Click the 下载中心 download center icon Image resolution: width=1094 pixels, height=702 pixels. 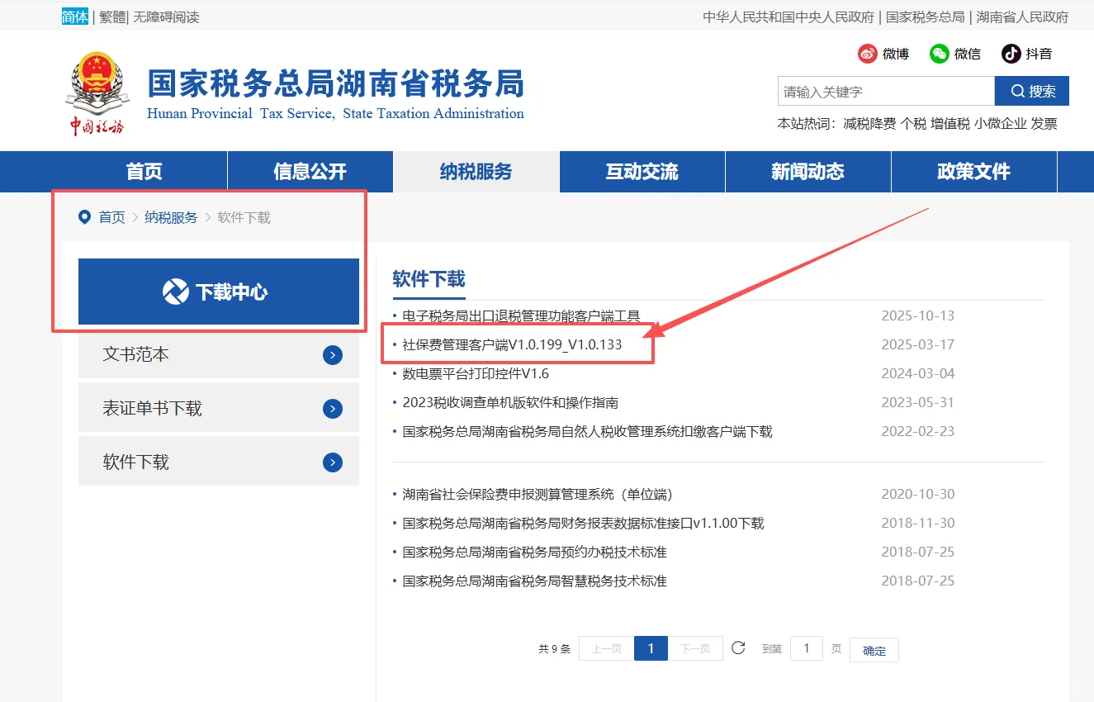click(176, 292)
